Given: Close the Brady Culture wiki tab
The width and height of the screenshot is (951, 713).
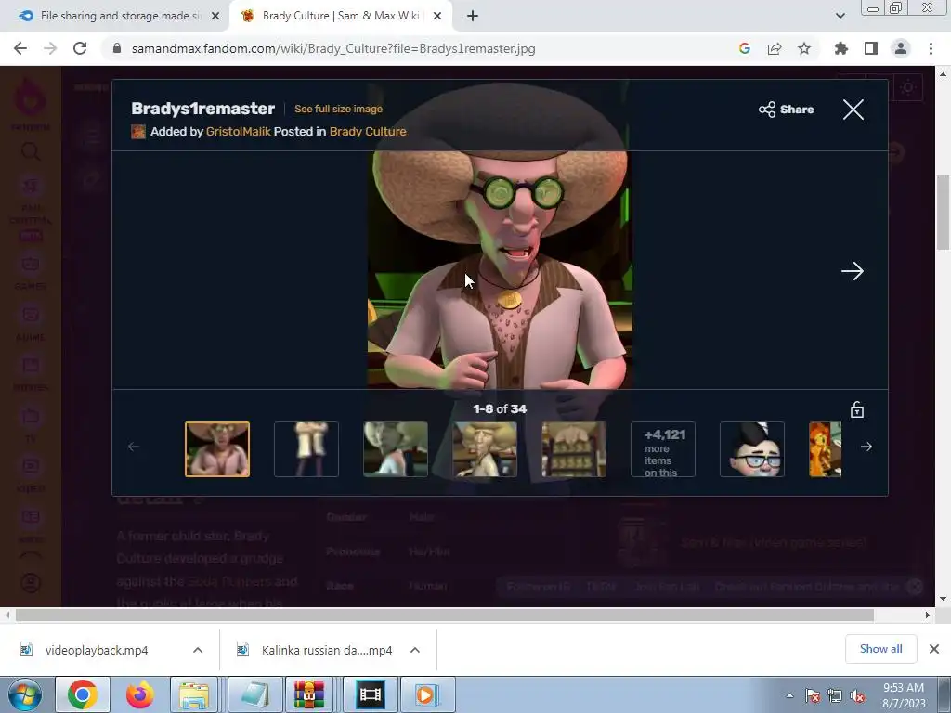Looking at the screenshot, I should pyautogui.click(x=437, y=17).
